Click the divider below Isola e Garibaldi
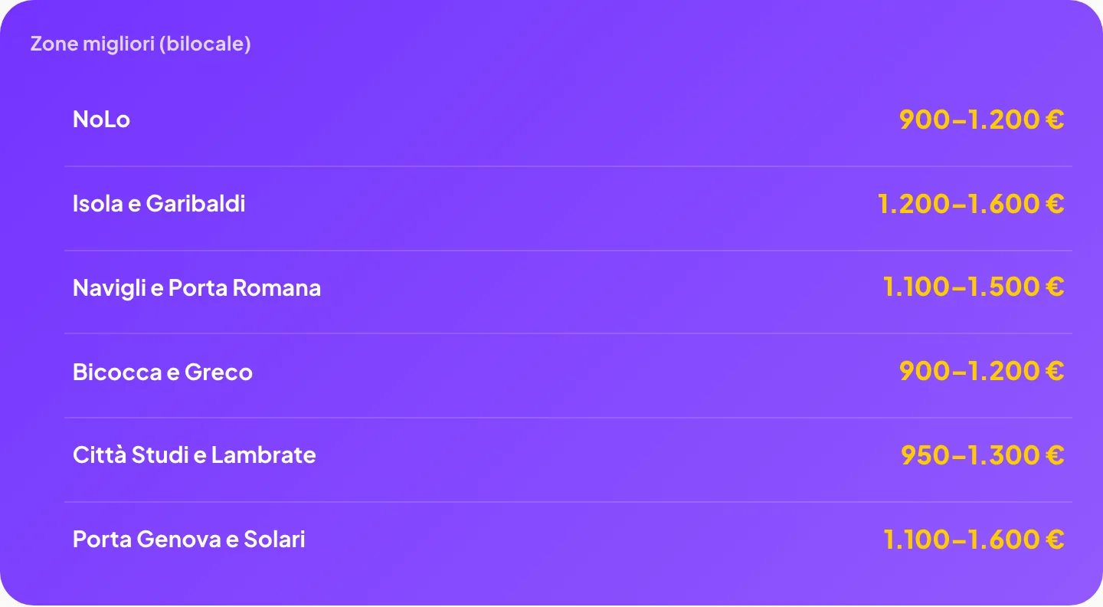The image size is (1103, 607). [x=568, y=250]
